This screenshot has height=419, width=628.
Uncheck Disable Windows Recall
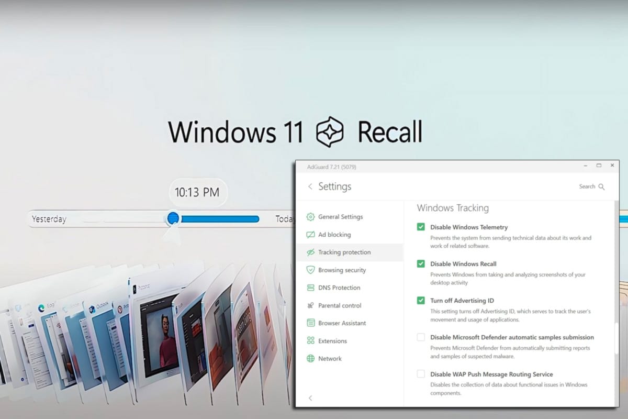point(421,263)
